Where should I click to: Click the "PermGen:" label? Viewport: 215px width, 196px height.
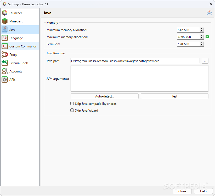53,44
